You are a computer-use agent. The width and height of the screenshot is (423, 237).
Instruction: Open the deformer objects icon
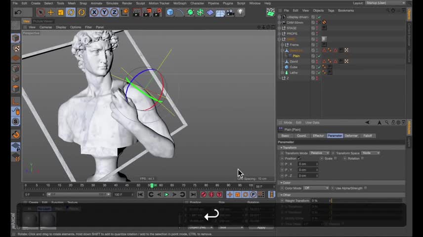(x=210, y=12)
